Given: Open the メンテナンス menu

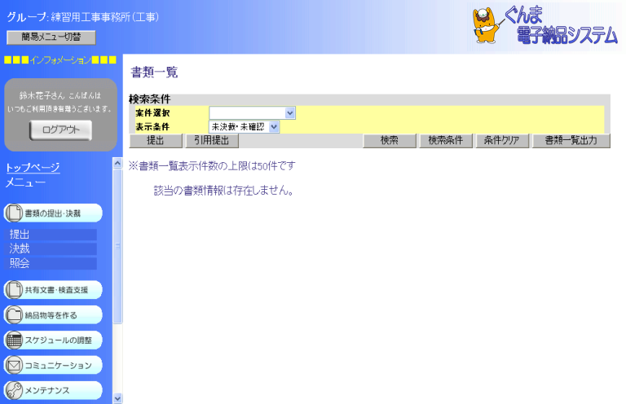Looking at the screenshot, I should click(53, 390).
